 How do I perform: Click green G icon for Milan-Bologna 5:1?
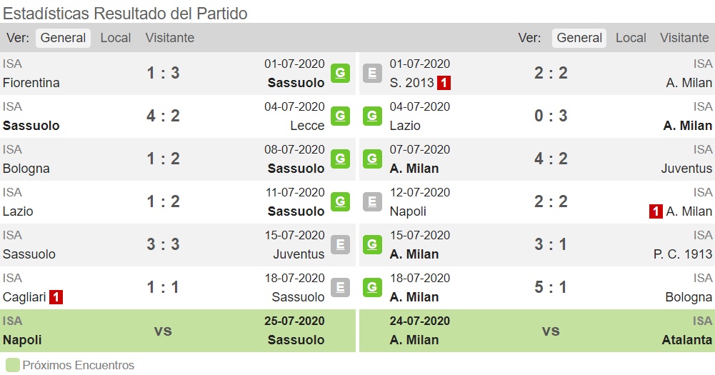click(x=372, y=287)
